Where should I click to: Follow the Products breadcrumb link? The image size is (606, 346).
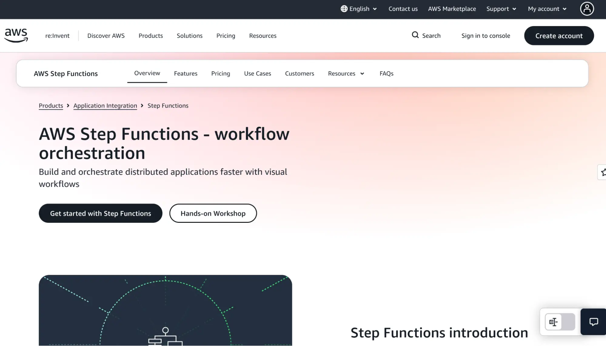coord(51,106)
